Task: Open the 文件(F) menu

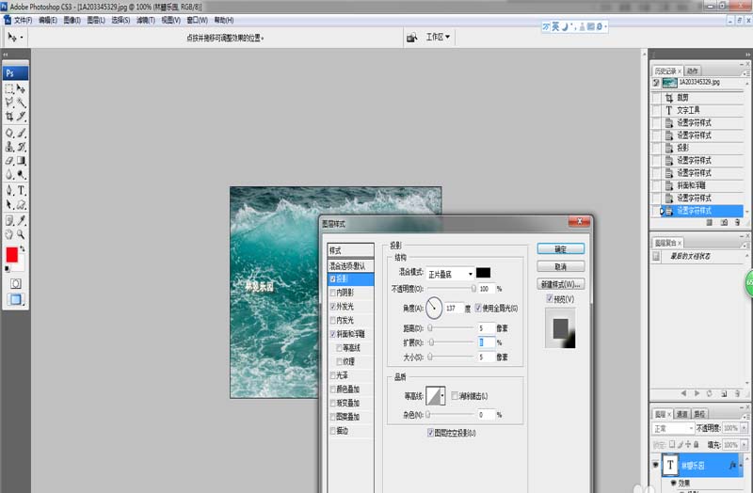Action: click(x=23, y=20)
